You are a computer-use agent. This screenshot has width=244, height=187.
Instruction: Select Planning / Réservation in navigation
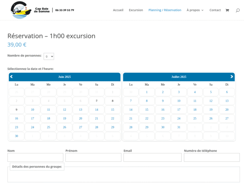(165, 10)
